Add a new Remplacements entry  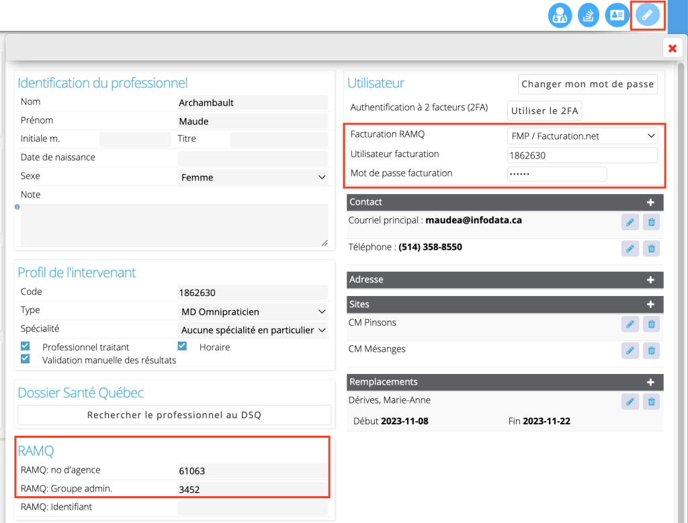(x=650, y=382)
